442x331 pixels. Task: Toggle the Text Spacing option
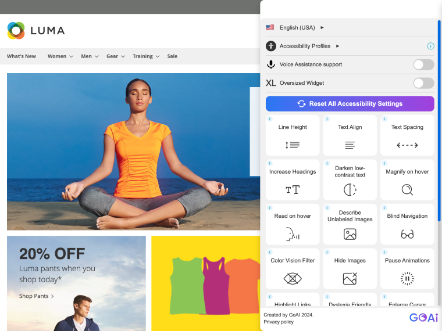(407, 135)
